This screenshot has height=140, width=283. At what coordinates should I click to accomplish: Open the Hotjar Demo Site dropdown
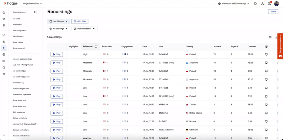pos(32,4)
